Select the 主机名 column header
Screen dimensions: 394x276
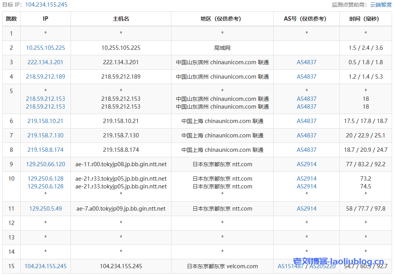[120, 18]
